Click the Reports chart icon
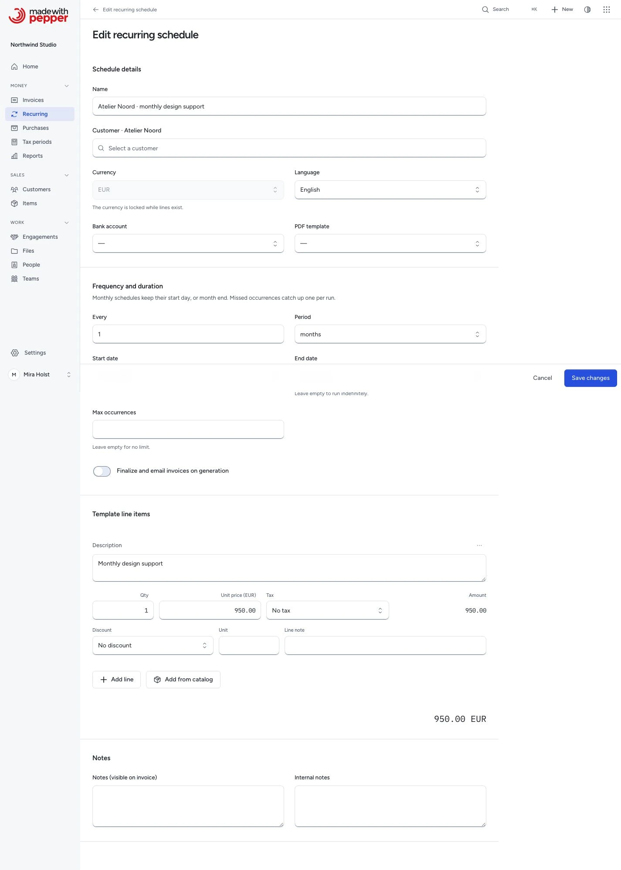 click(14, 156)
